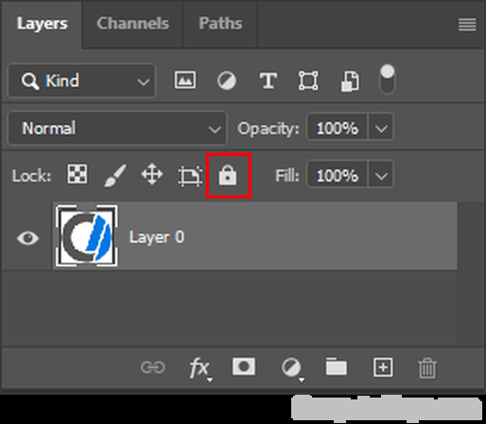The height and width of the screenshot is (424, 486).
Task: Filter for adjustment layers icon
Action: 227,80
